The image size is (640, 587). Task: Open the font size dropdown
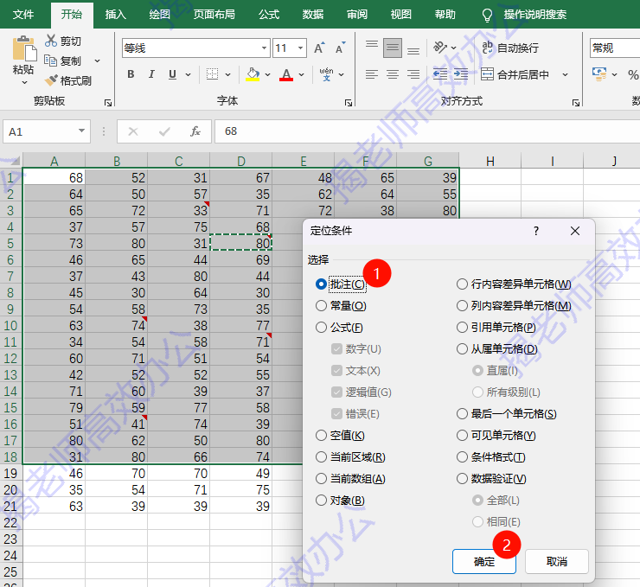300,48
